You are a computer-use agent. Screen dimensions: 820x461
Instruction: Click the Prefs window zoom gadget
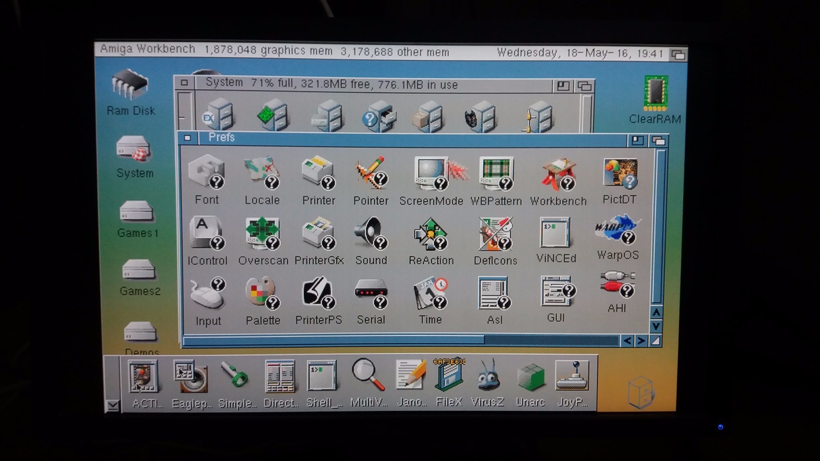[x=638, y=140]
